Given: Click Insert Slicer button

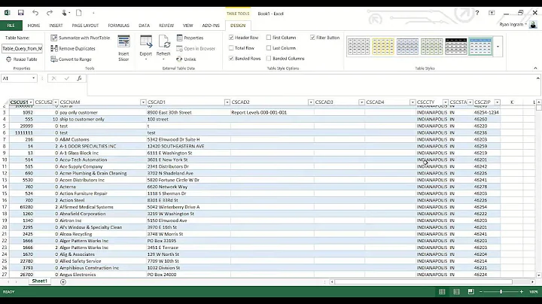Looking at the screenshot, I should [x=123, y=48].
